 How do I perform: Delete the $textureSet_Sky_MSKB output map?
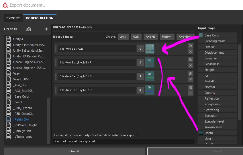tap(190, 93)
